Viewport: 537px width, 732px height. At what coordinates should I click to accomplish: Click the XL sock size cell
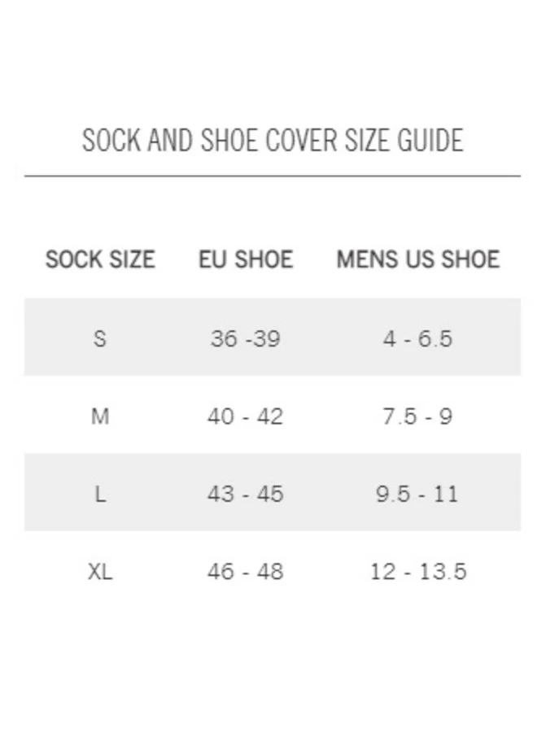[100, 572]
